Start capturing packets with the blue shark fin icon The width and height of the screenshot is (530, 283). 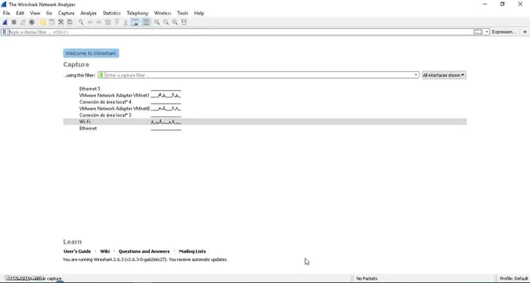point(5,22)
